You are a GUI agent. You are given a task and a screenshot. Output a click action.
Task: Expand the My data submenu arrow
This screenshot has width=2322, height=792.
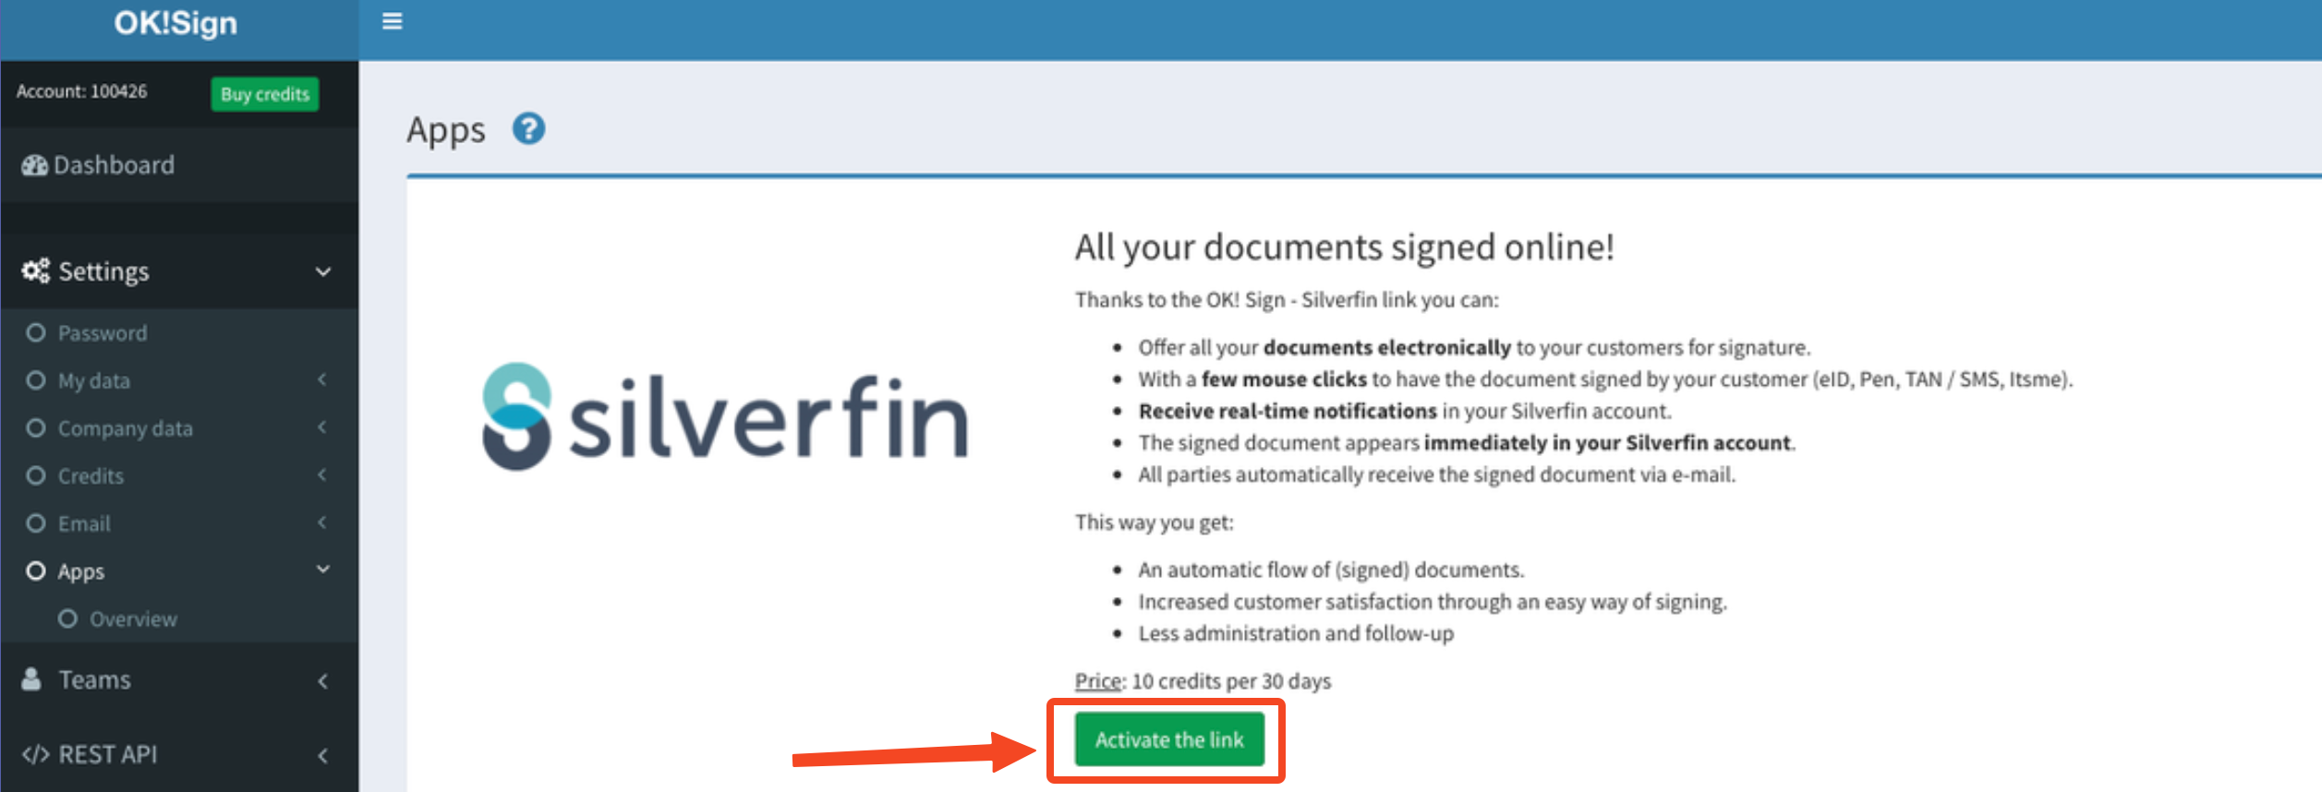point(322,379)
